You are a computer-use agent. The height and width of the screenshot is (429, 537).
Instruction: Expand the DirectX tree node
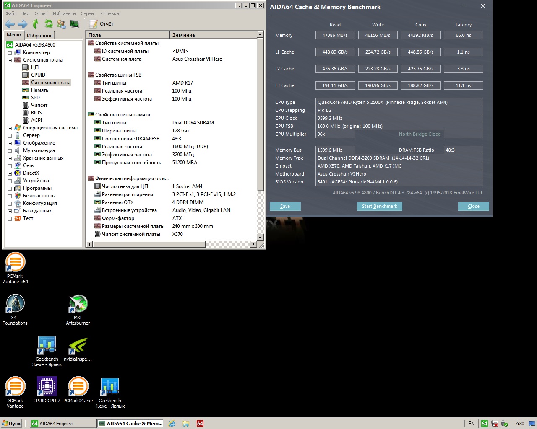(10, 173)
